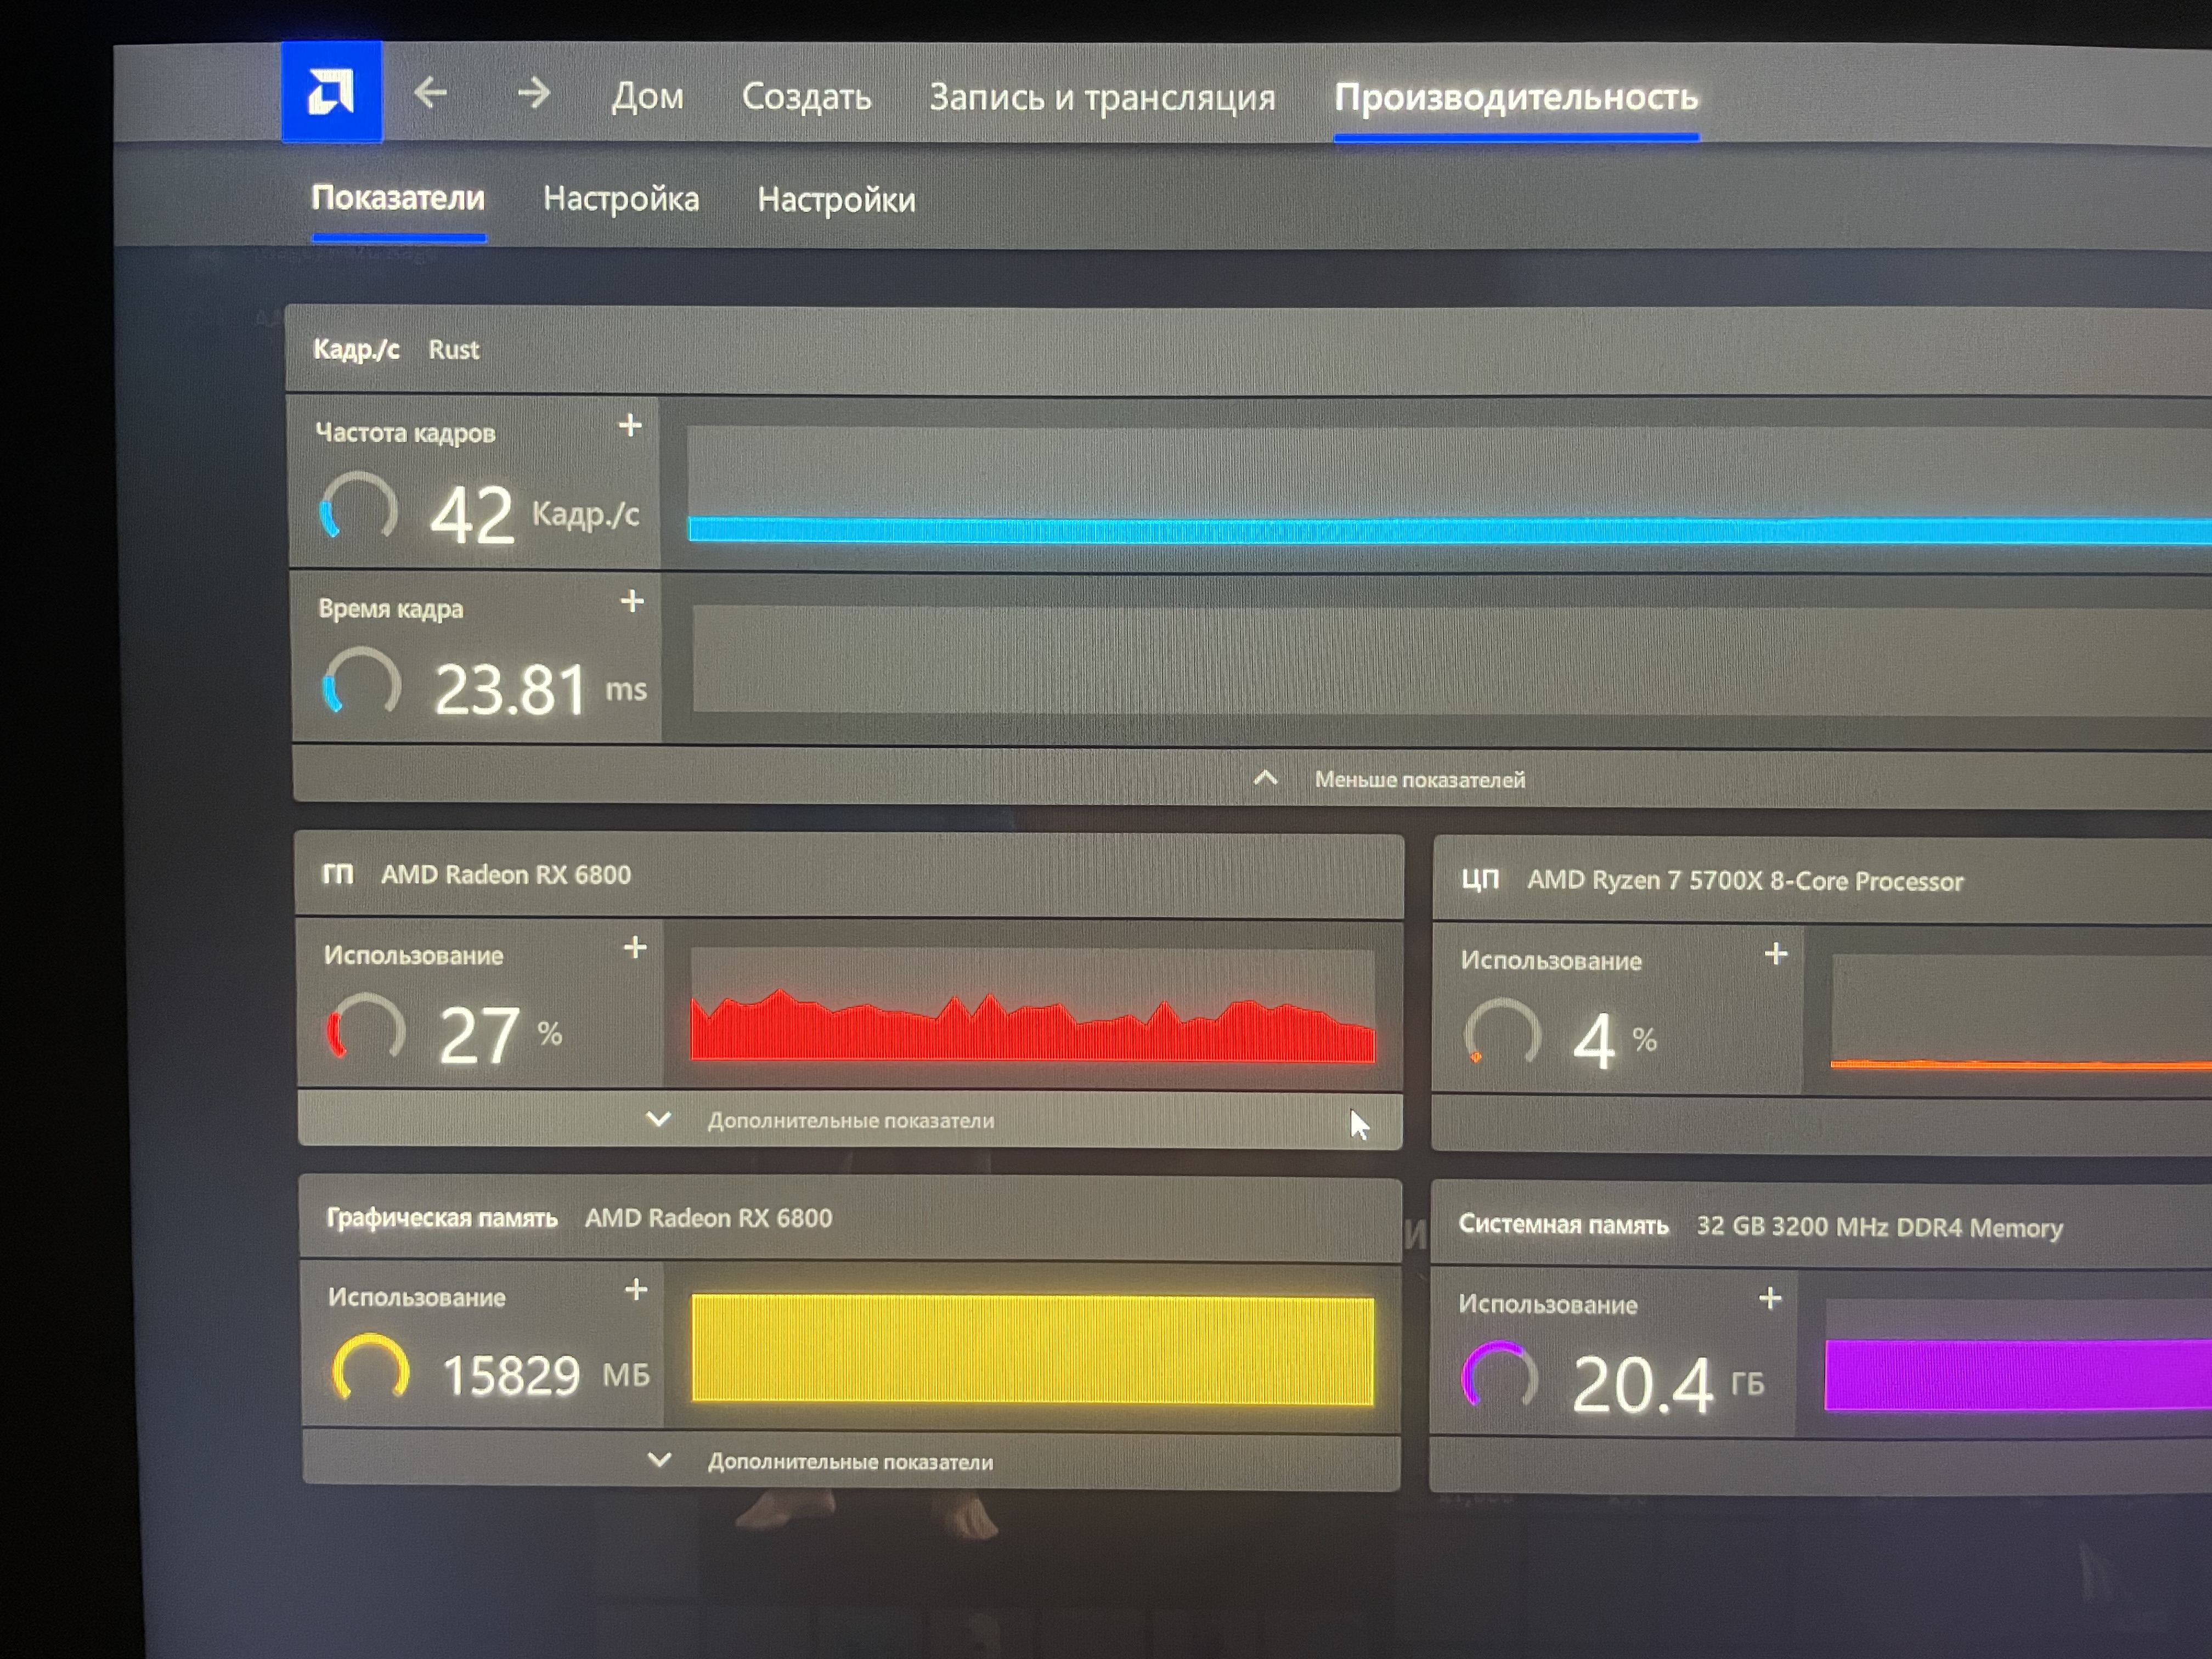
Task: Click the Системная память heading
Action: pos(1563,1225)
